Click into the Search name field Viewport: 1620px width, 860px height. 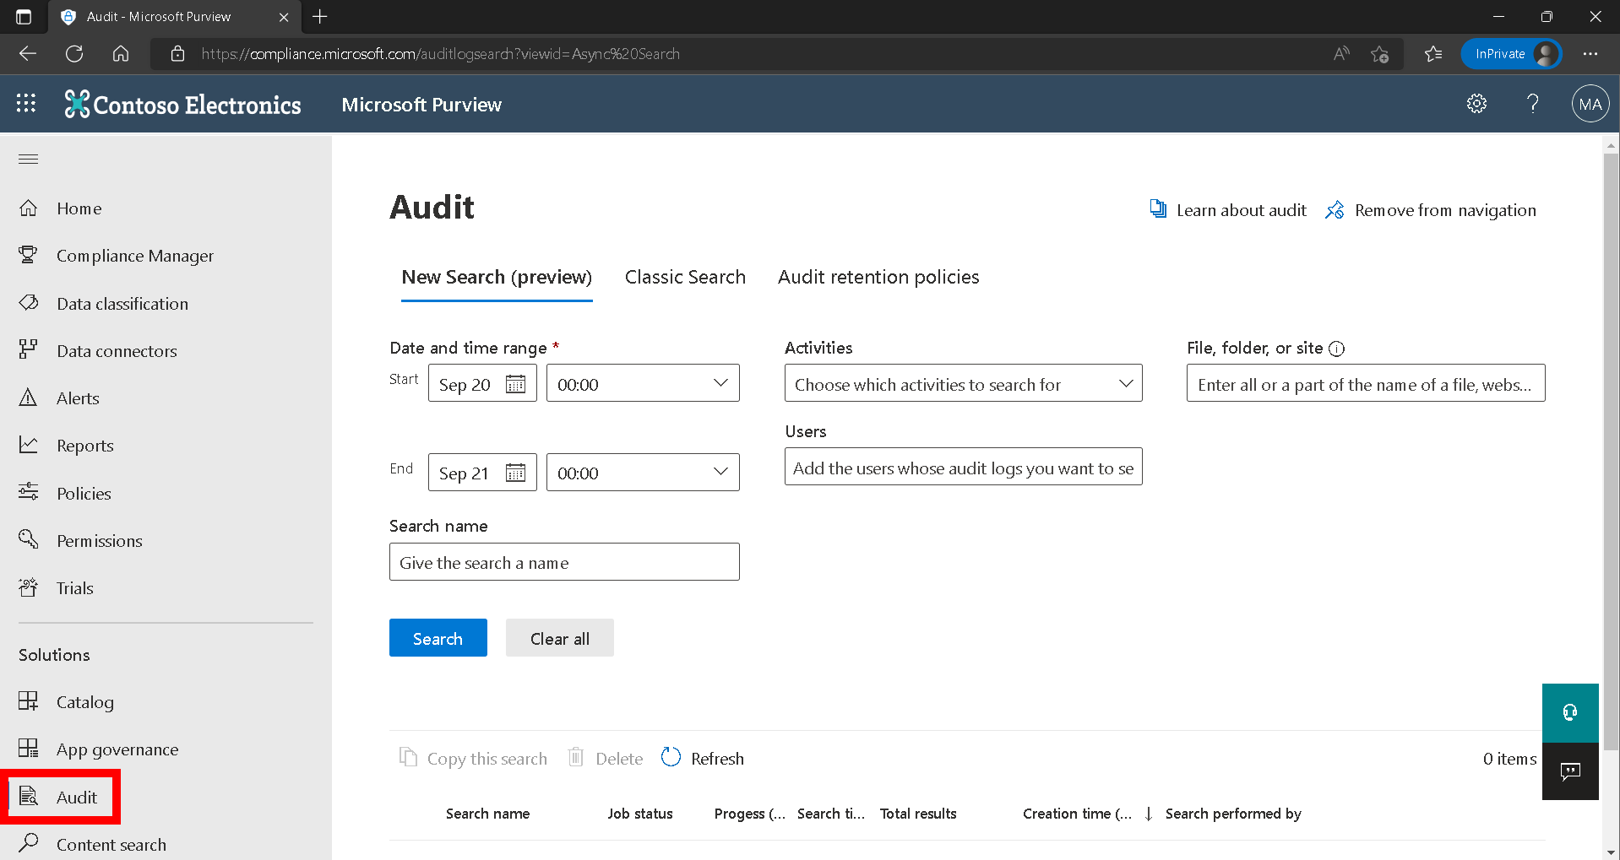tap(564, 561)
